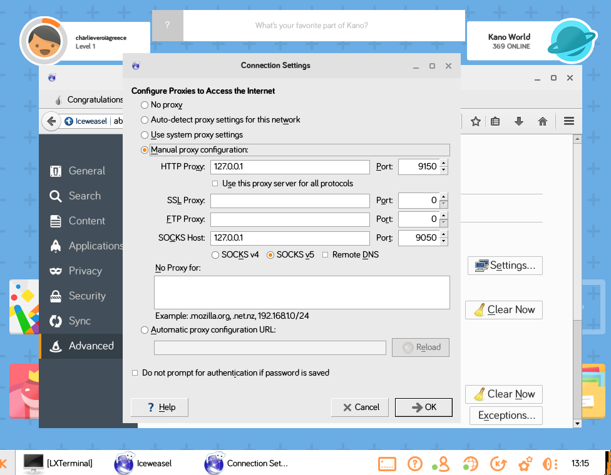Click the user avatar charlieveroiagreece
Image resolution: width=611 pixels, height=475 pixels.
click(x=44, y=41)
